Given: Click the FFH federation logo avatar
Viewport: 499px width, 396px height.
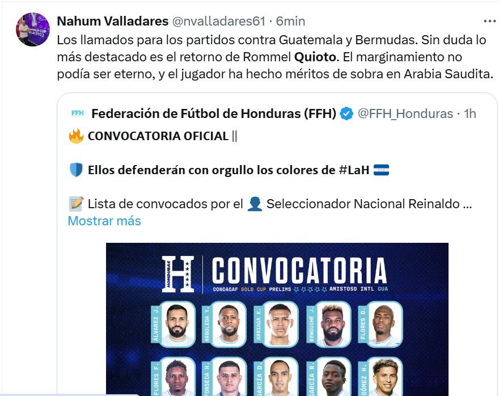Looking at the screenshot, I should tap(79, 113).
